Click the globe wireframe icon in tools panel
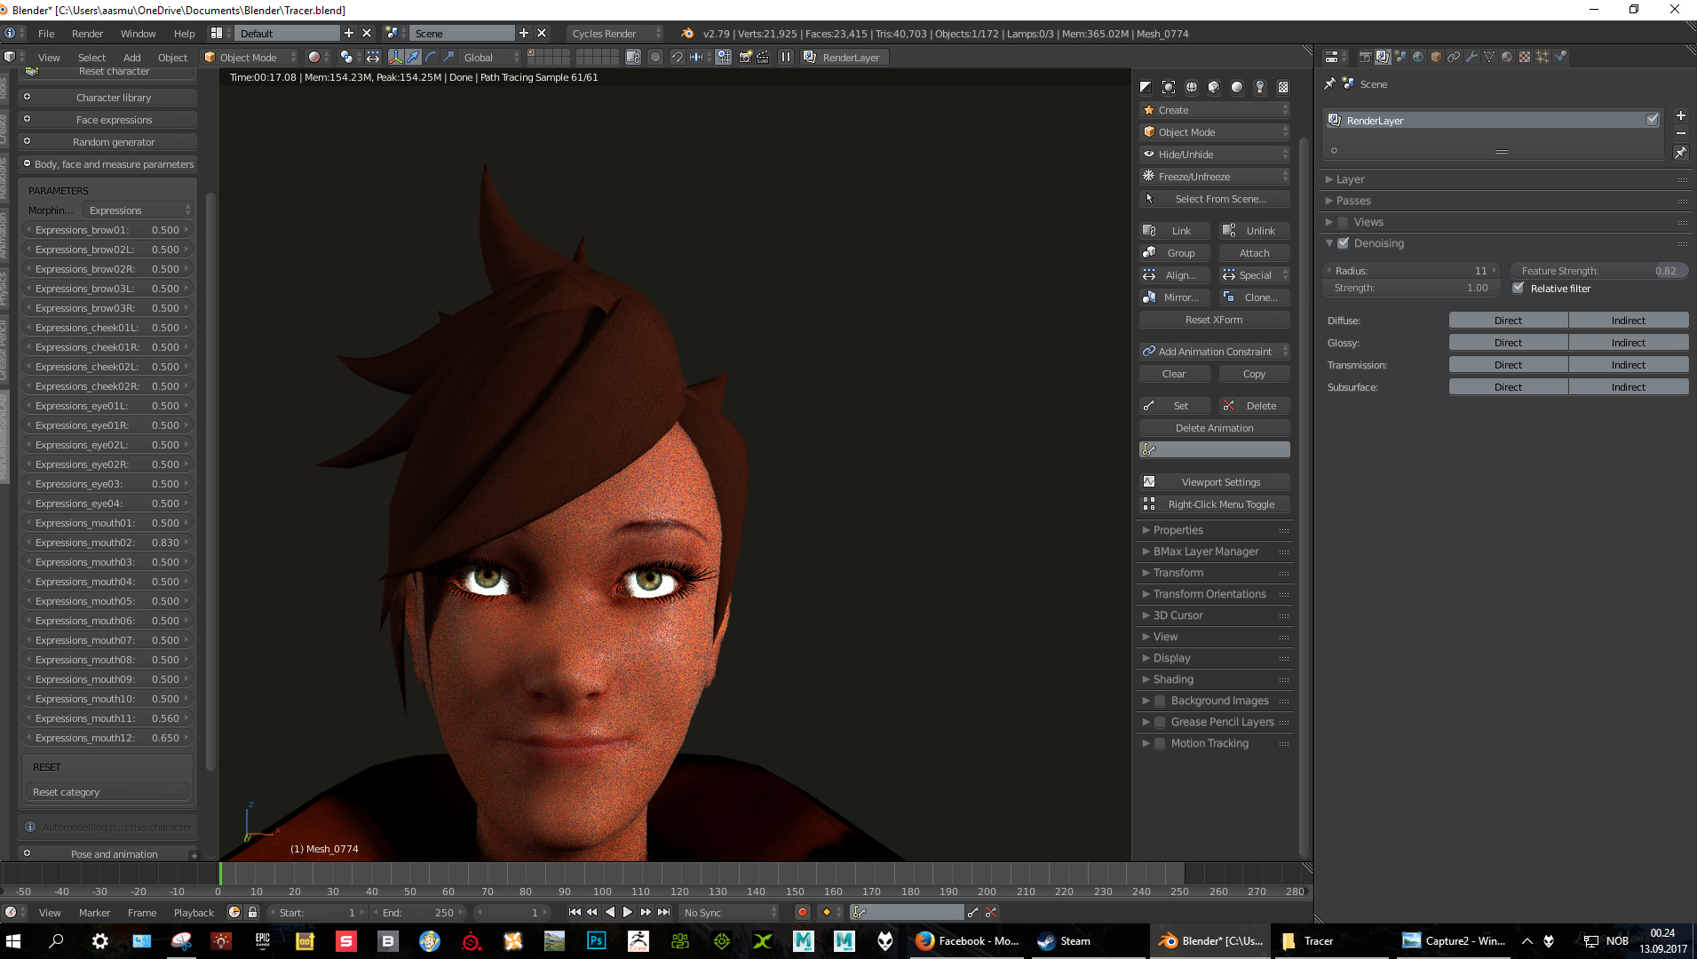Viewport: 1697px width, 959px height. (1192, 87)
